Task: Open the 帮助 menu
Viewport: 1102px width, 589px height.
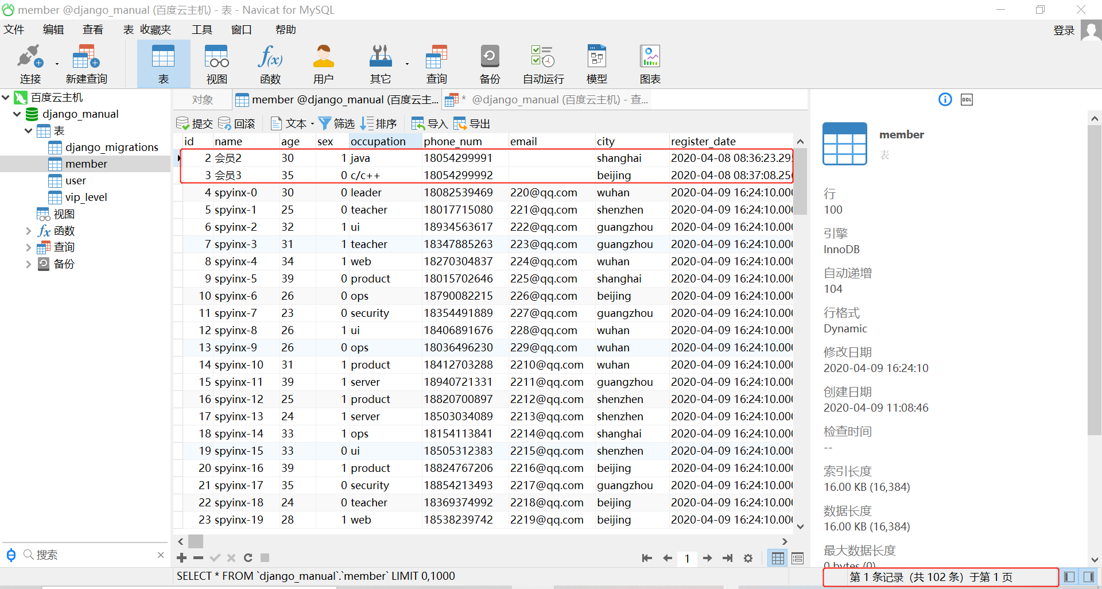Action: (286, 29)
